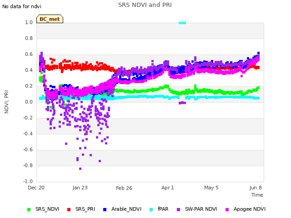Image resolution: width=291 pixels, height=218 pixels.
Task: Toggle SRS_PRI series via legend label
Action: [x=85, y=209]
